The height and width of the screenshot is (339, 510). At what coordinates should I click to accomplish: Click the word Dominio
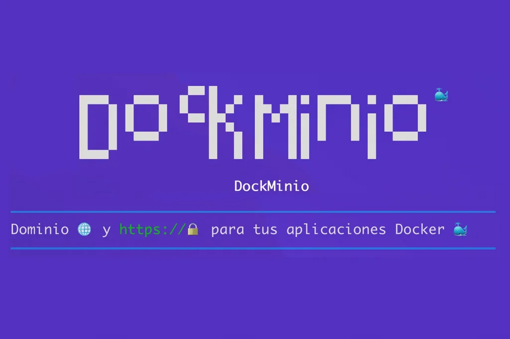[x=40, y=229]
